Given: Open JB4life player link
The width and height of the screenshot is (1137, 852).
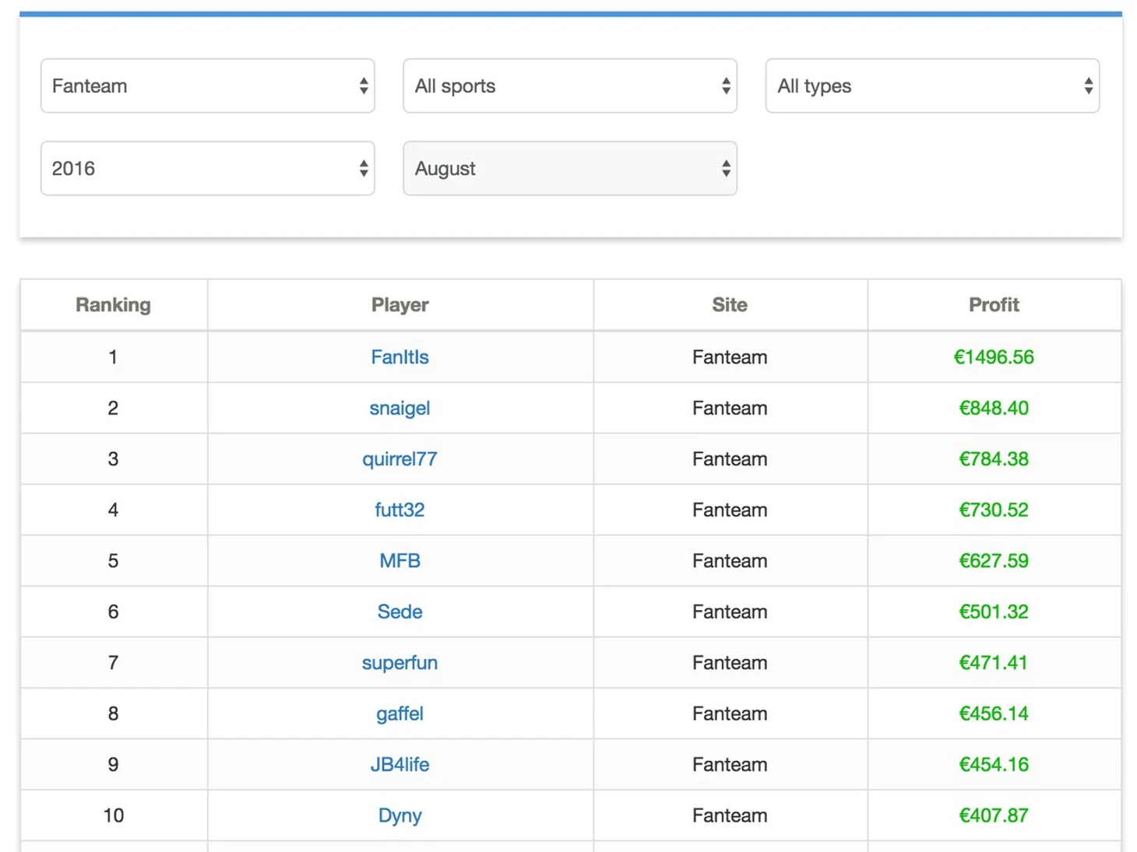Looking at the screenshot, I should [x=400, y=765].
